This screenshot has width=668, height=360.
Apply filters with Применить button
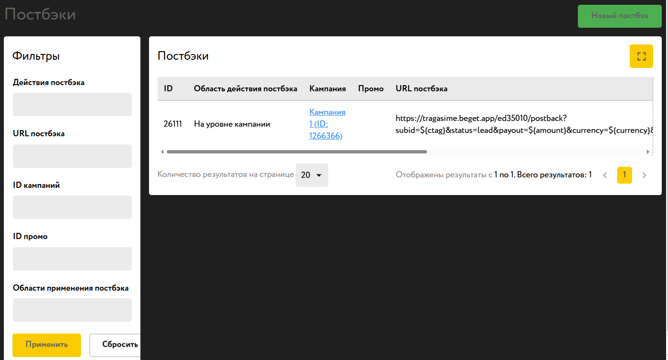click(x=46, y=345)
